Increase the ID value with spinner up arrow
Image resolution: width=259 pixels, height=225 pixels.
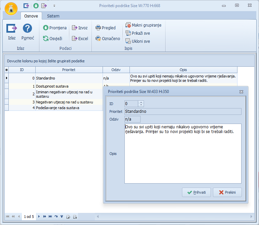click(141, 102)
